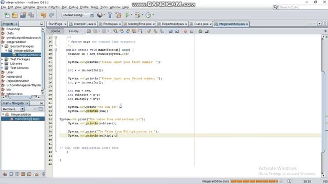This screenshot has height=184, width=328.
Task: Click the Undo arrow icon
Action: click(x=44, y=15)
